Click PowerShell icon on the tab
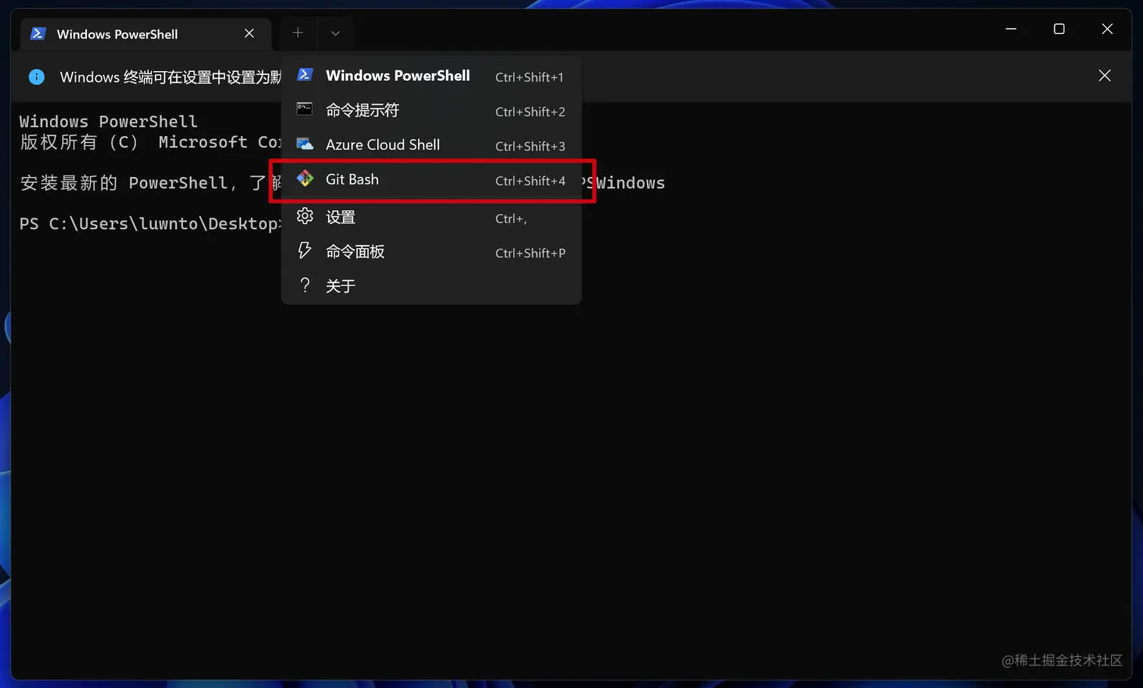 click(38, 33)
